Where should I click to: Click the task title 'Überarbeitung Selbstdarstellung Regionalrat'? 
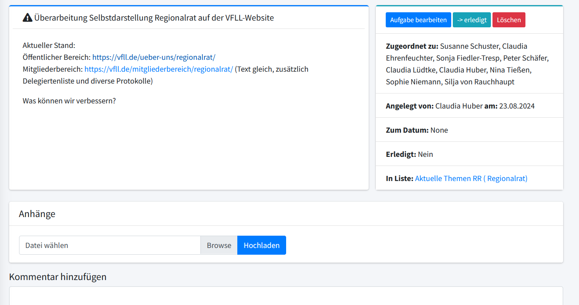(154, 17)
